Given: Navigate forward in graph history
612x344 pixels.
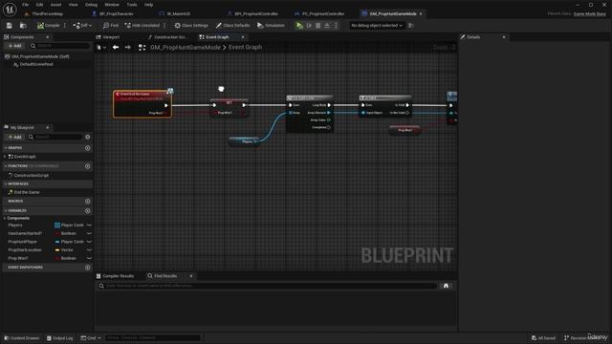Looking at the screenshot, I should [x=127, y=47].
